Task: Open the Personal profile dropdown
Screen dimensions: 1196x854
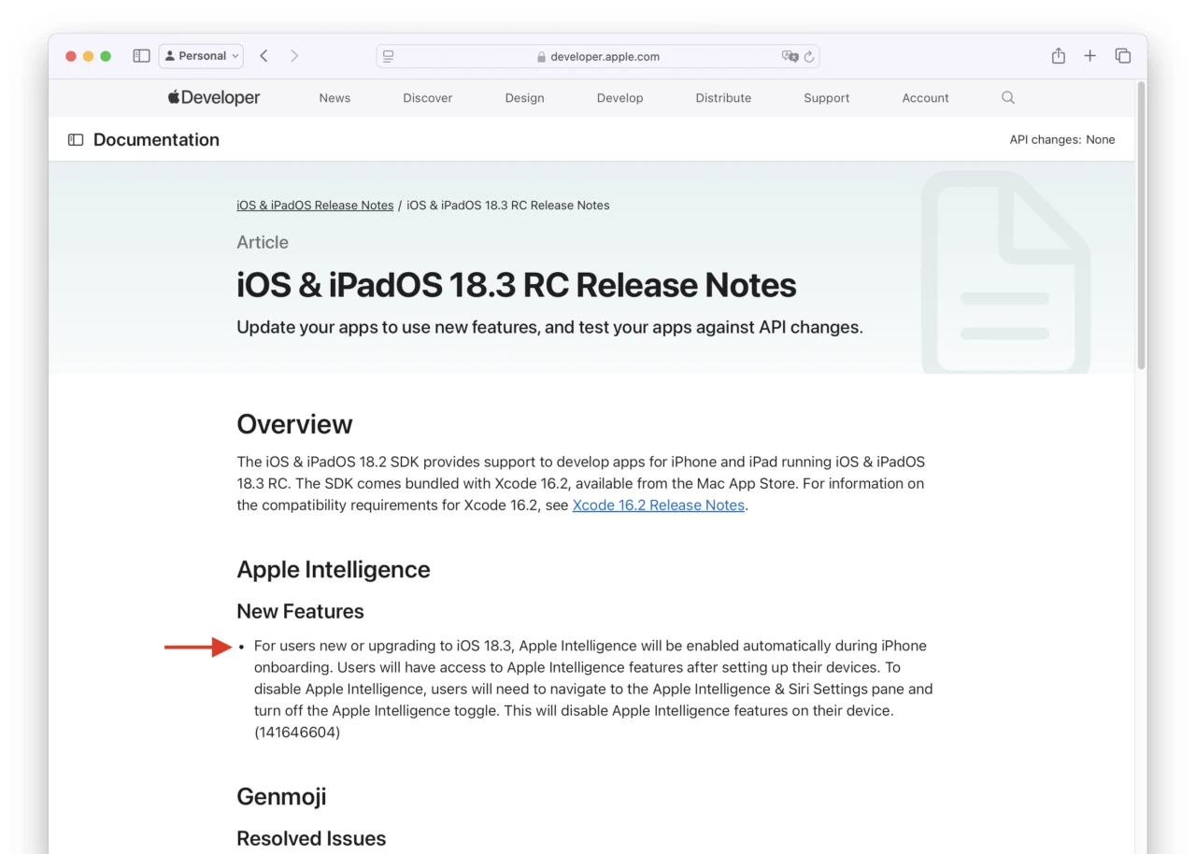Action: [201, 56]
